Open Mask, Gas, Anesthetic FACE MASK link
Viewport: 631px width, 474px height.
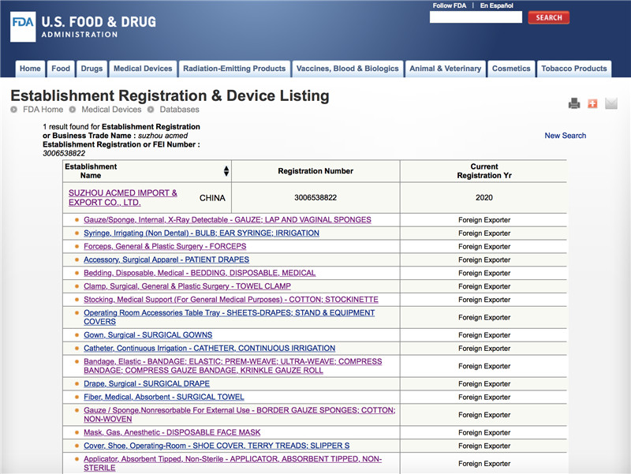click(x=172, y=432)
